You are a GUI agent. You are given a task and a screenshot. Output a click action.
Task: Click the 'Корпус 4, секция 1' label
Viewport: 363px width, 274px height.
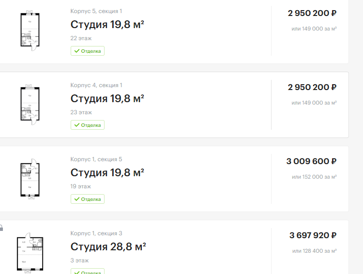coord(96,85)
